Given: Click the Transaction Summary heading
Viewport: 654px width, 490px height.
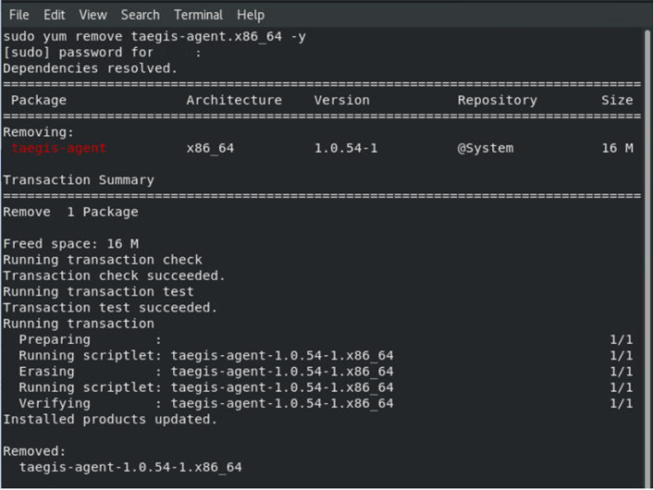Looking at the screenshot, I should coord(79,180).
